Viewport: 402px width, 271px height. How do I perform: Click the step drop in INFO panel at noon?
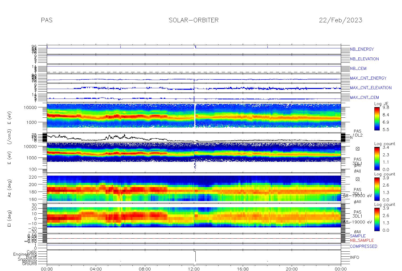[x=195, y=256]
